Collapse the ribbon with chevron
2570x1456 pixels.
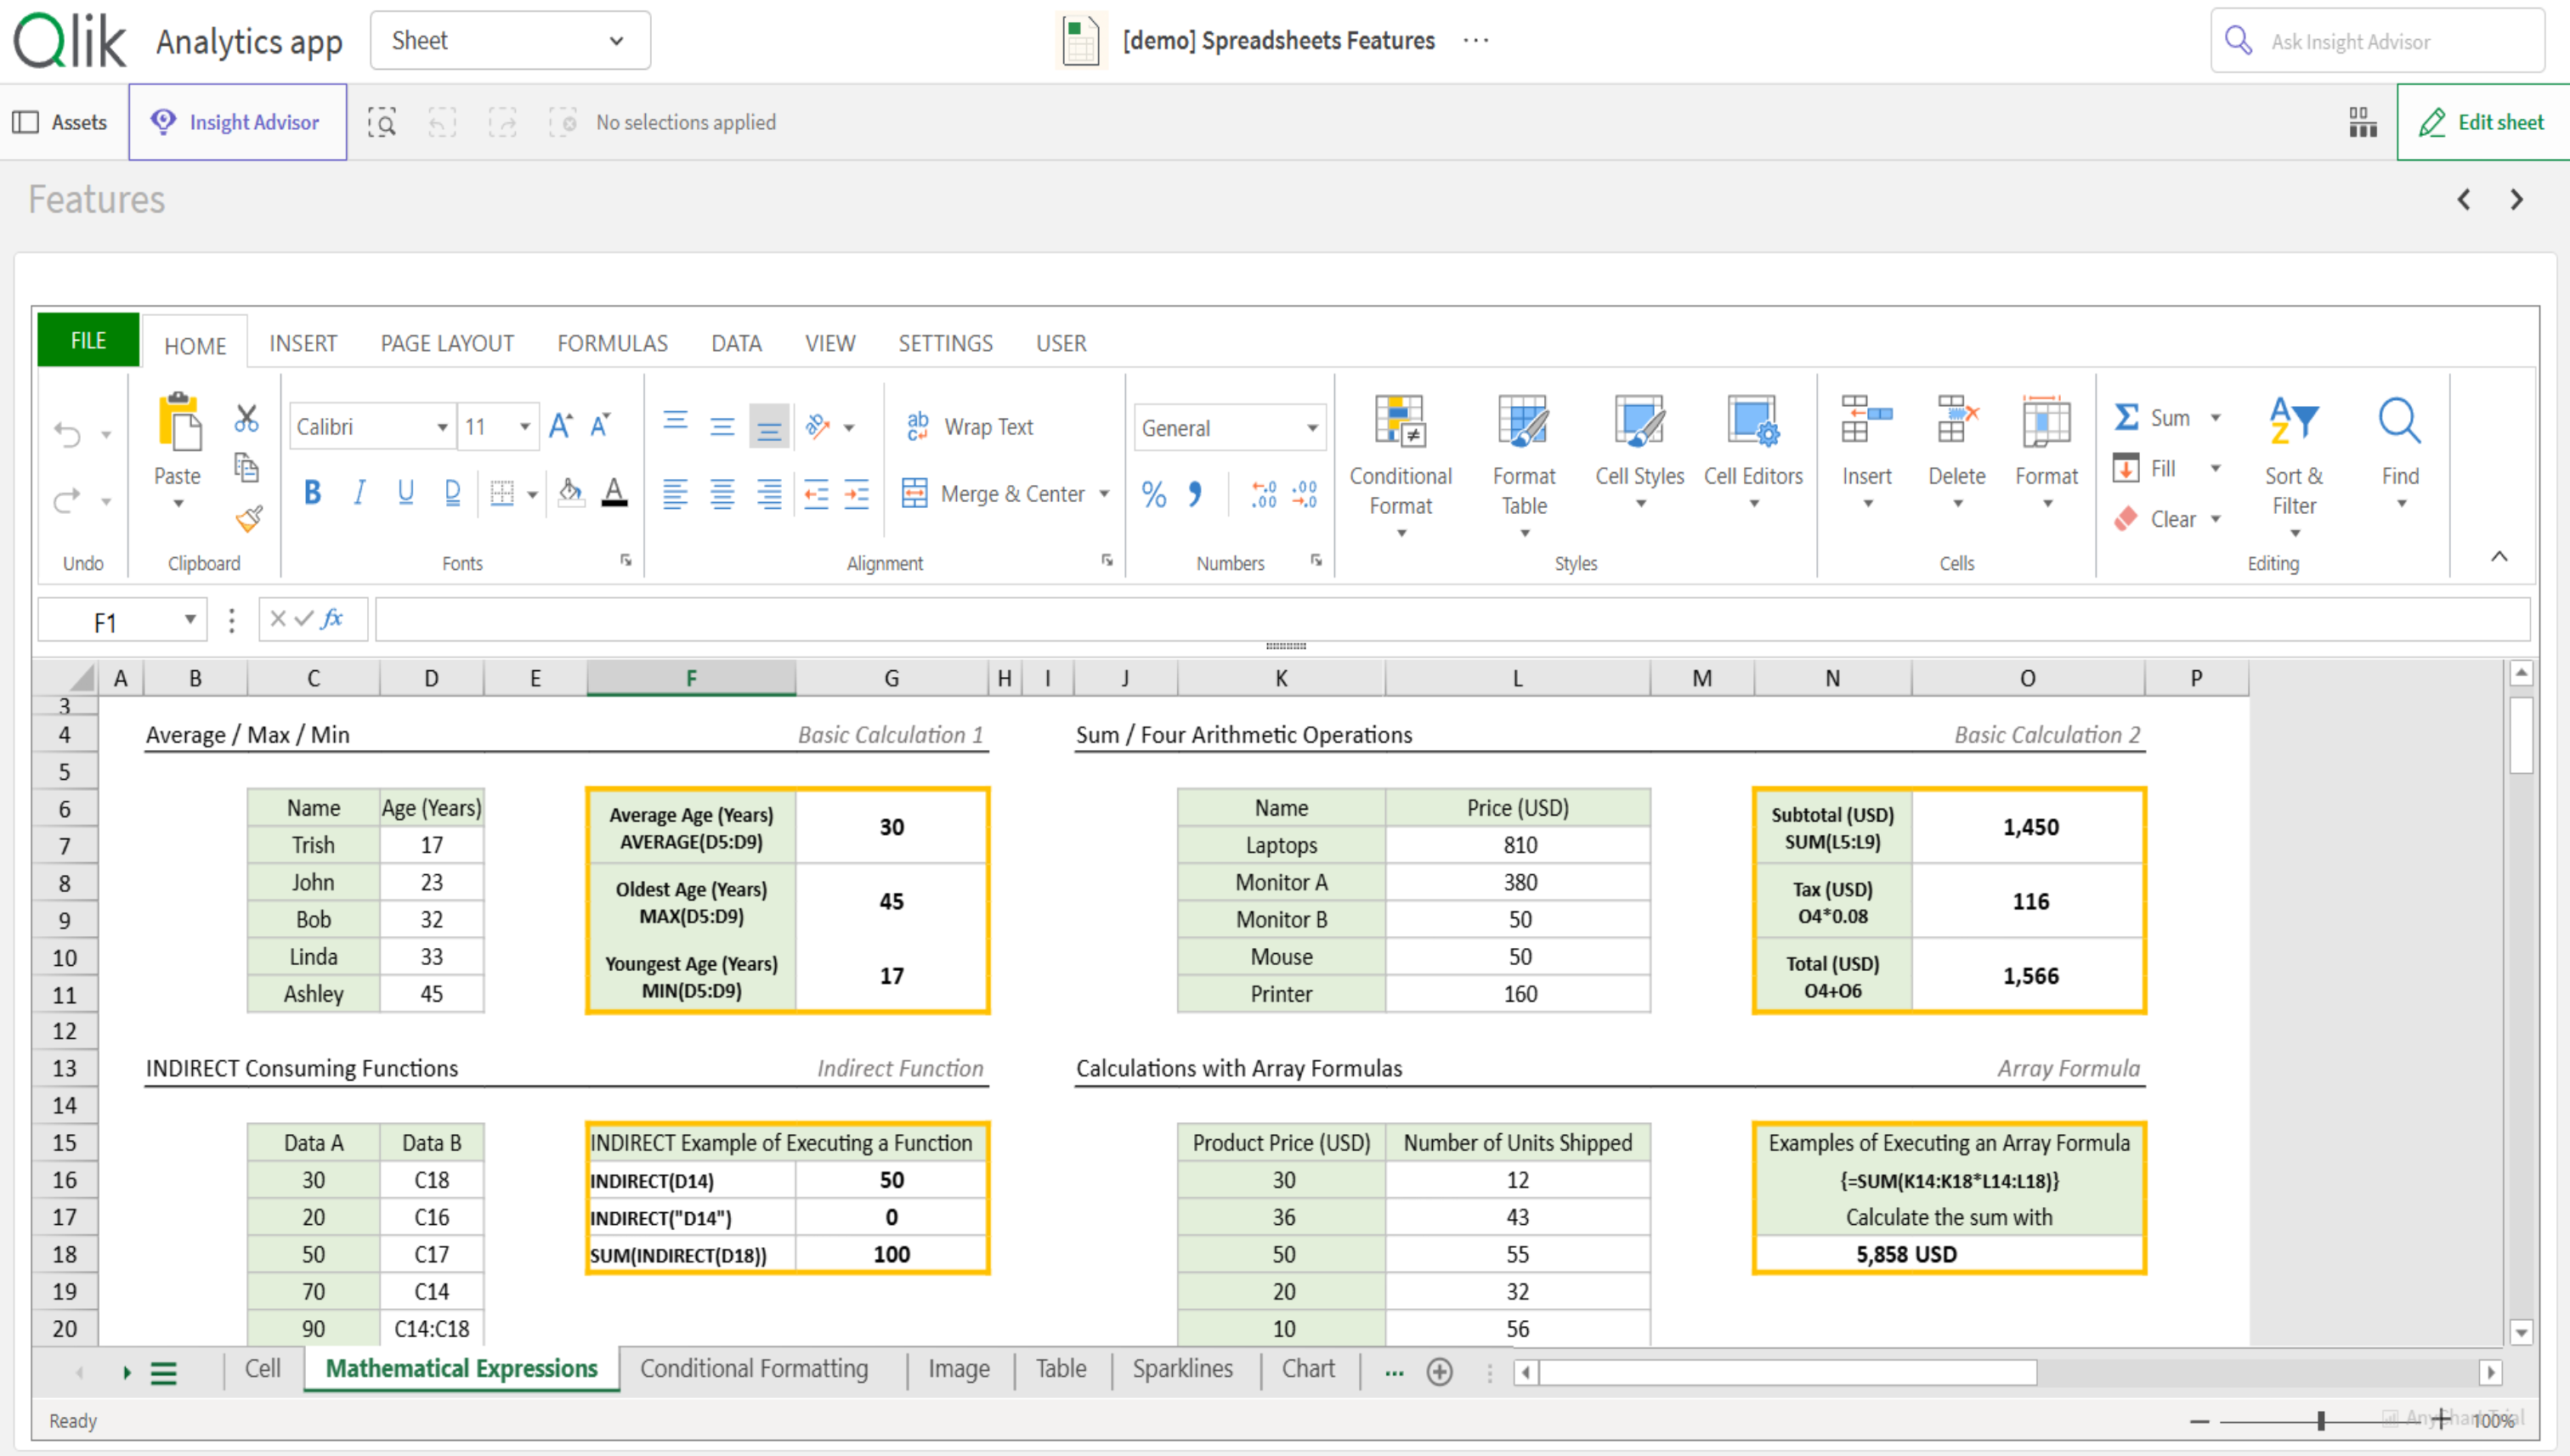click(2499, 557)
